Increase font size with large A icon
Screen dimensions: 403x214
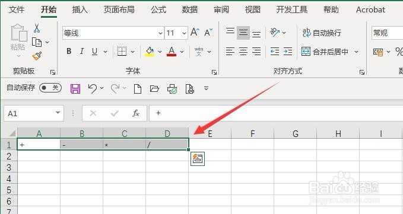pyautogui.click(x=195, y=33)
